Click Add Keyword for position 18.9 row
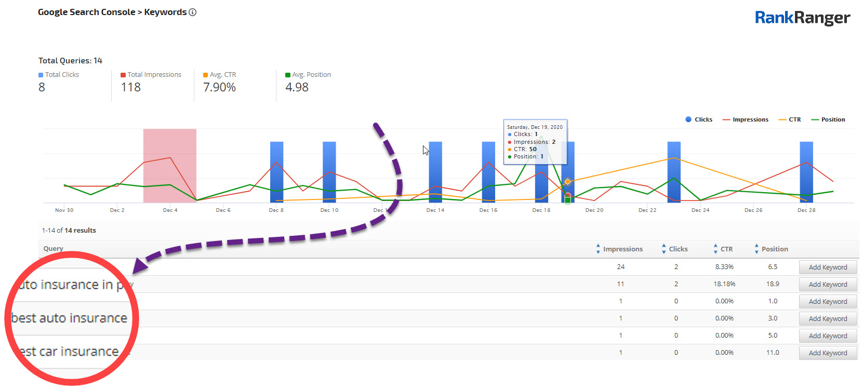 point(828,285)
